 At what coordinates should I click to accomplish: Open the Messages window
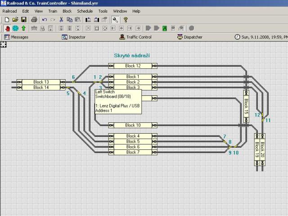pyautogui.click(x=16, y=37)
